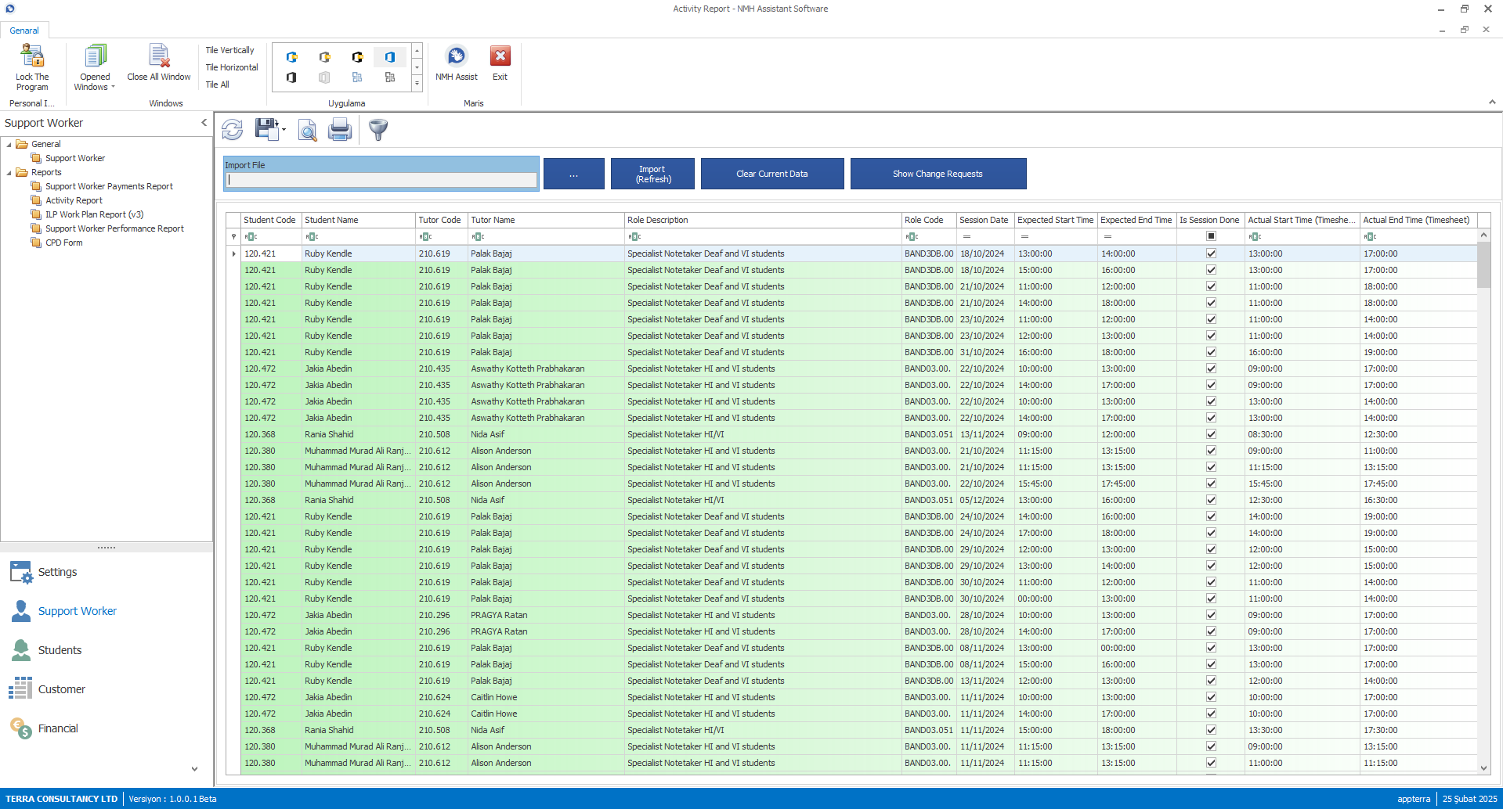Toggle Is Session Done for 30/10/2024 00:00:00 row

pos(1211,599)
